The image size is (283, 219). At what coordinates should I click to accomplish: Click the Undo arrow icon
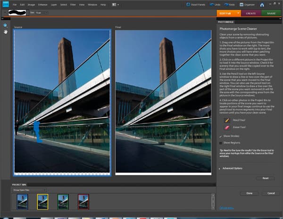click(x=212, y=5)
